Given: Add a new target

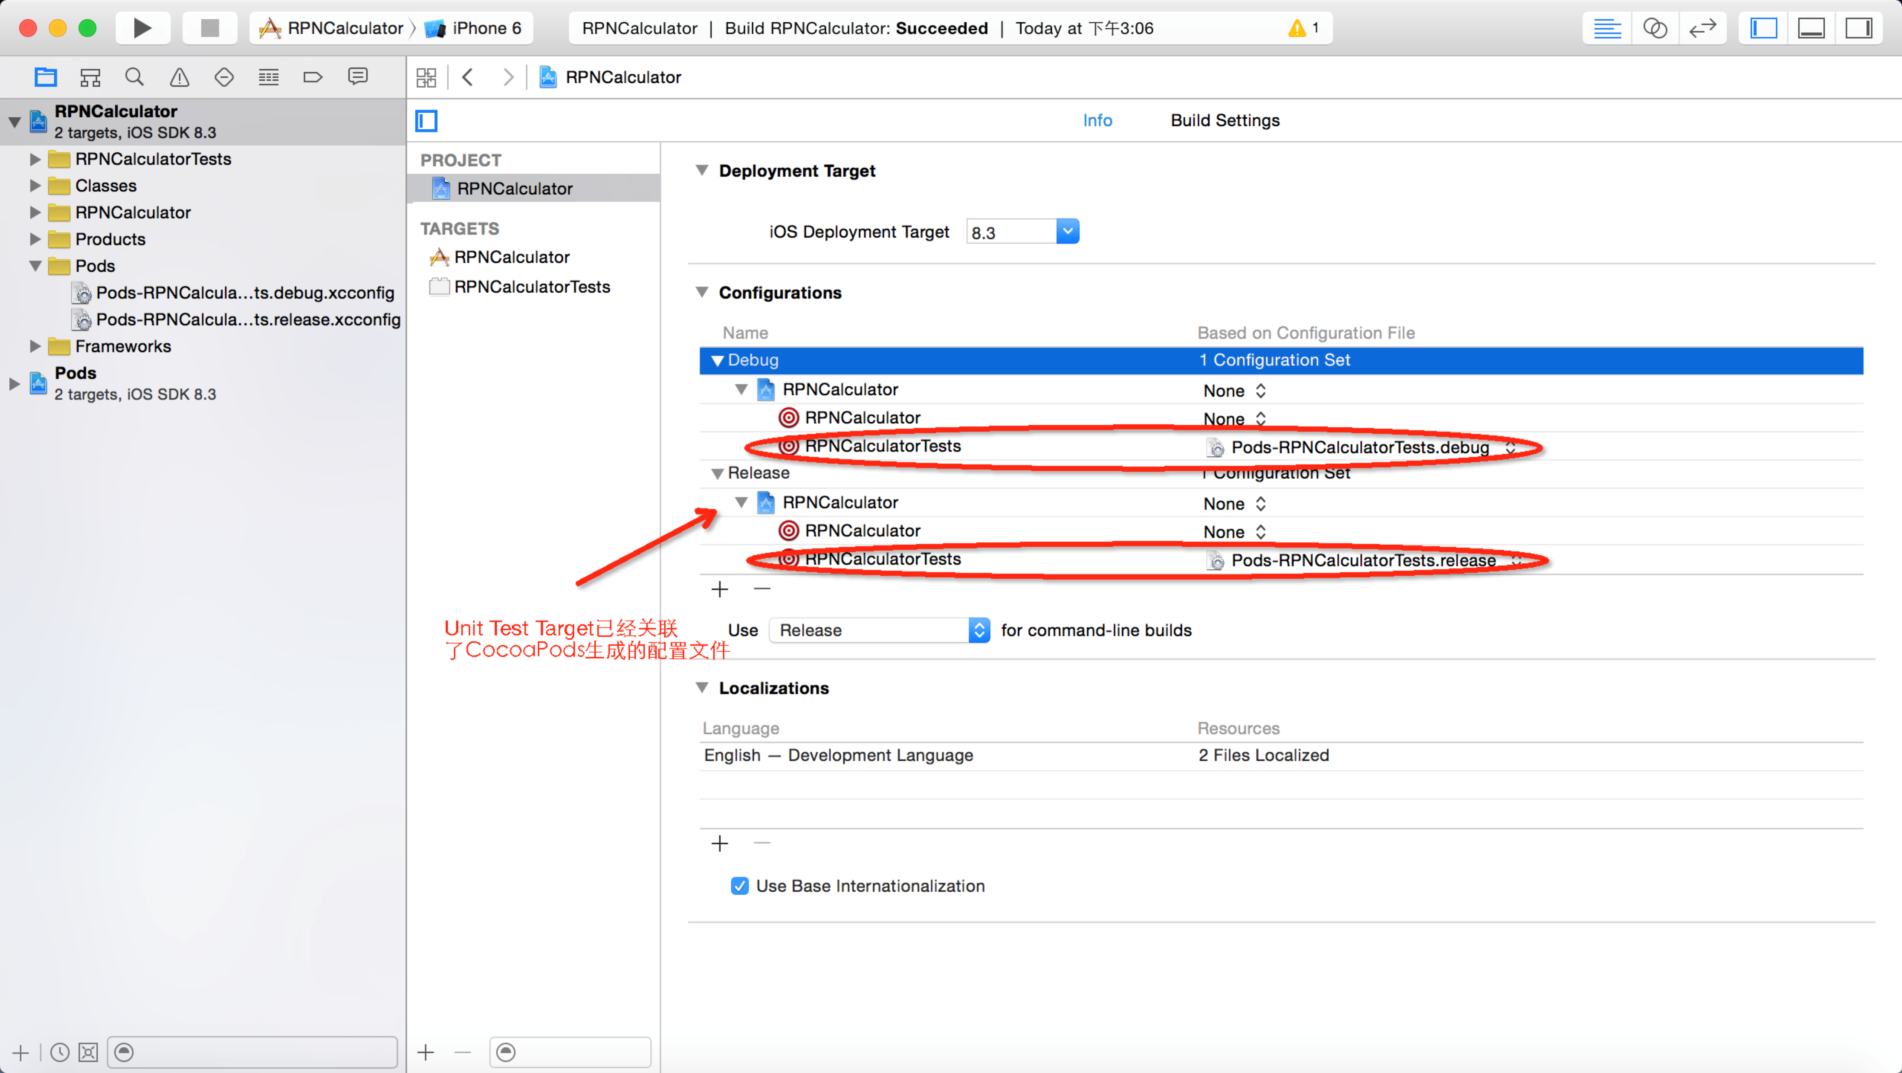Looking at the screenshot, I should pyautogui.click(x=426, y=1052).
